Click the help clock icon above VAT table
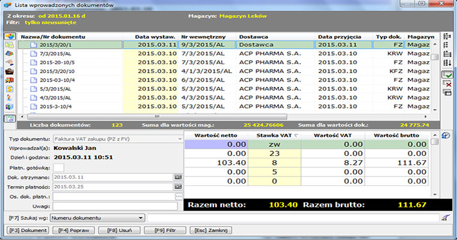This screenshot has height=240, width=457. click(x=446, y=135)
